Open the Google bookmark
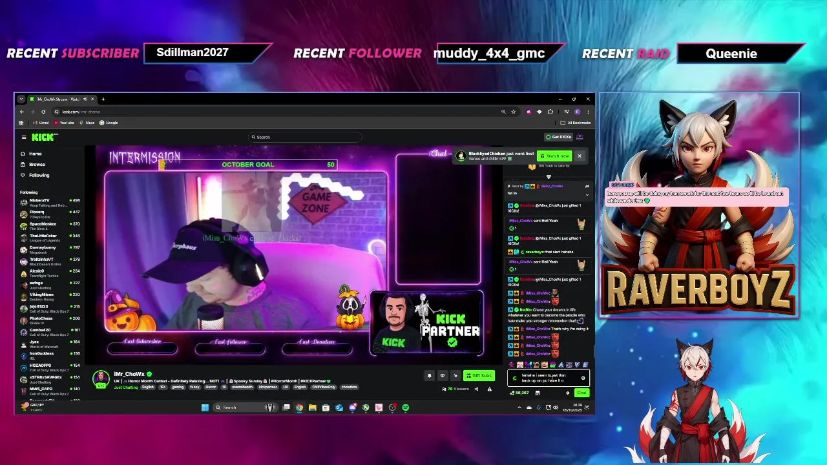Screen dimensions: 827x465 point(109,123)
